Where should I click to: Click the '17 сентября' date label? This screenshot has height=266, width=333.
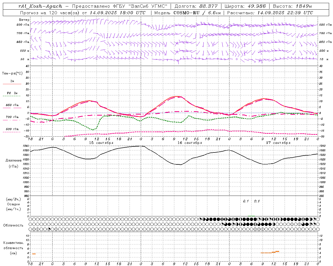point(278,143)
